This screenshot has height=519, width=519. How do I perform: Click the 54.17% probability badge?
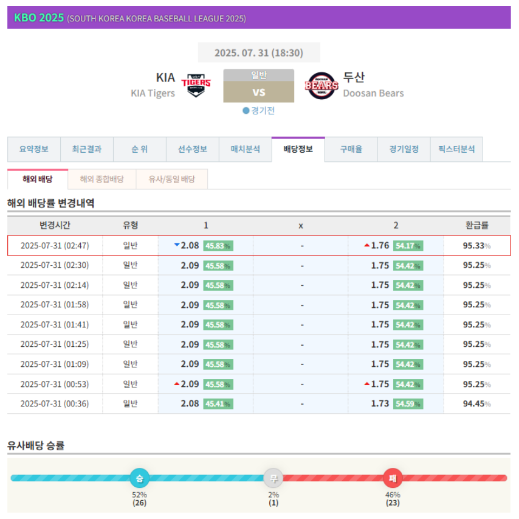[x=408, y=246]
